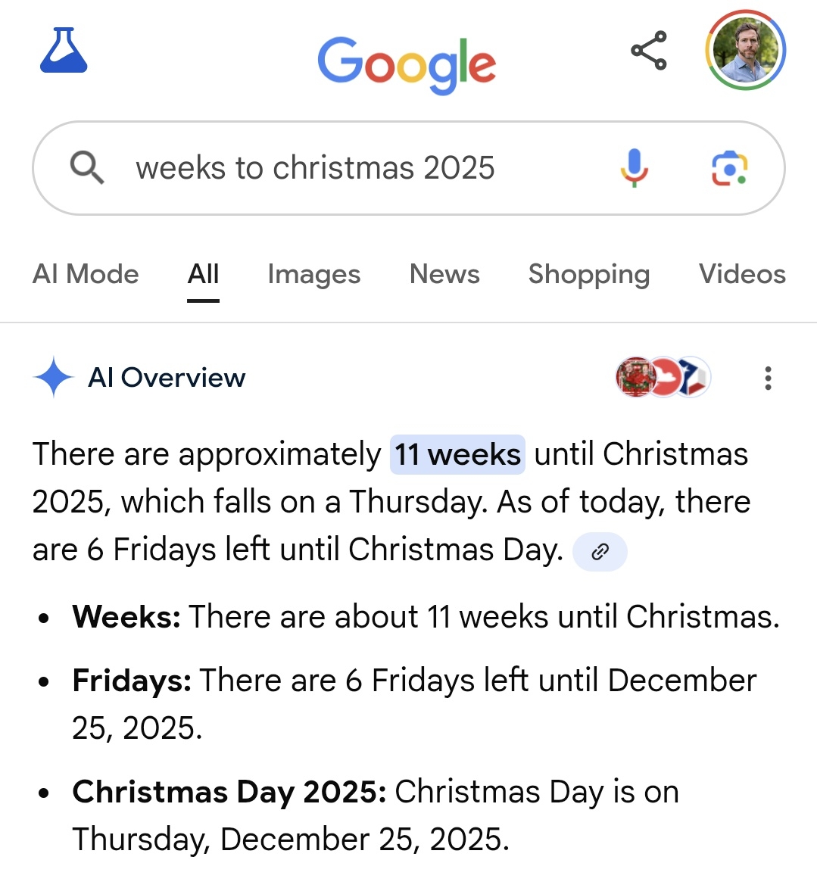Tap the AI Overview sparkle icon
The height and width of the screenshot is (888, 817).
(53, 377)
